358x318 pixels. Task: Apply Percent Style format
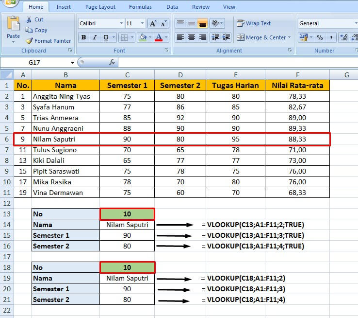tap(320, 37)
